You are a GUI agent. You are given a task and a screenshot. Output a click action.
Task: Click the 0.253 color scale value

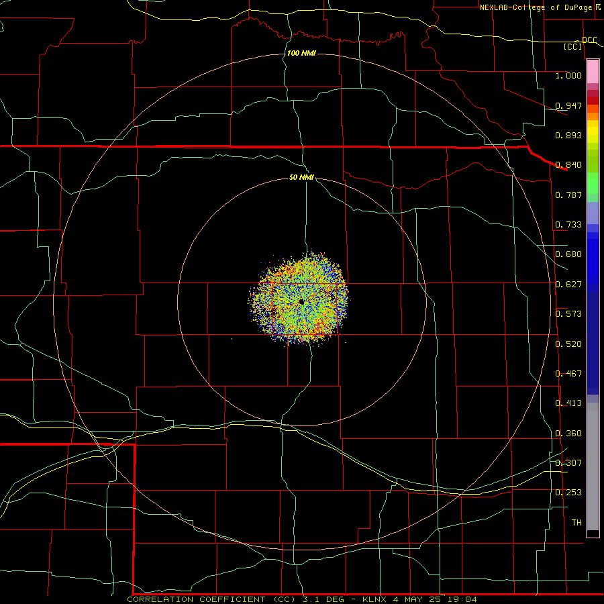[x=568, y=493]
